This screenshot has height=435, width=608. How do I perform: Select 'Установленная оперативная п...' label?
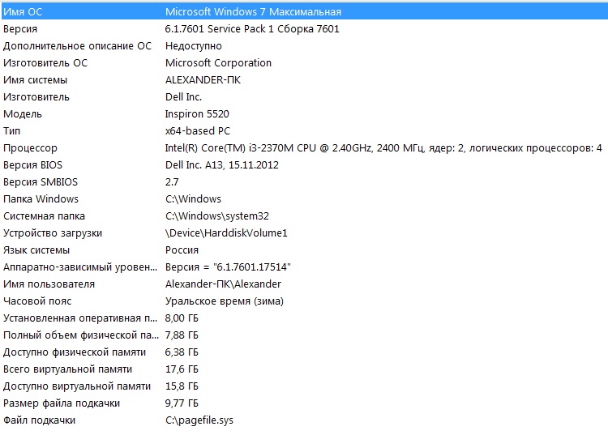[80, 319]
